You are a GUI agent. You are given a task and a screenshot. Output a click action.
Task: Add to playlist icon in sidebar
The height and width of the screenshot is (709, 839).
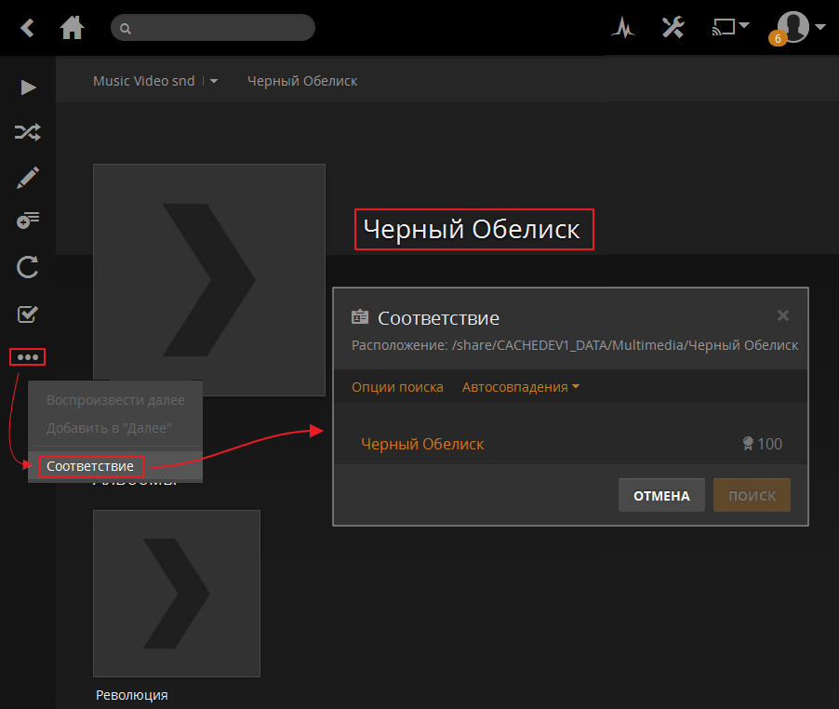tap(28, 221)
